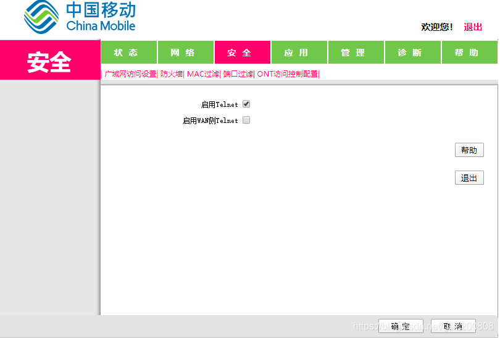Switch to the 网络 tab
The image size is (500, 338).
coord(186,53)
